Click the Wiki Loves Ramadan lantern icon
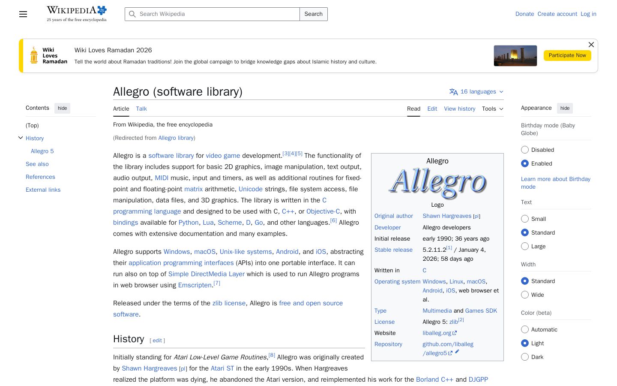This screenshot has height=386, width=617. click(34, 56)
